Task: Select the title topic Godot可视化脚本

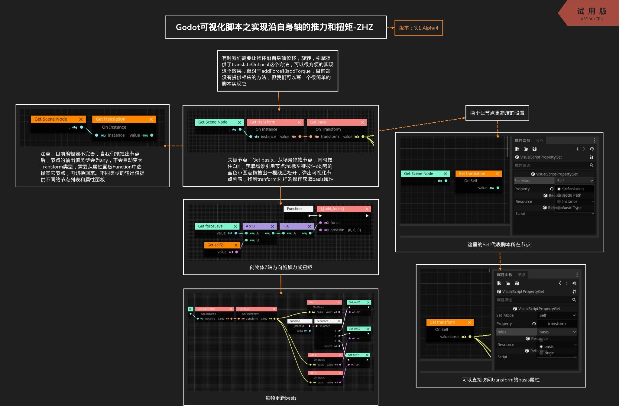Action: point(276,27)
